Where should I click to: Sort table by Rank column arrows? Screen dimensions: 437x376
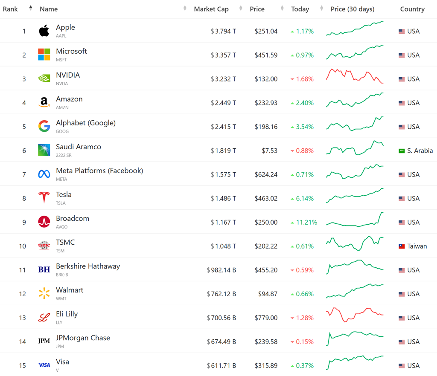click(31, 9)
